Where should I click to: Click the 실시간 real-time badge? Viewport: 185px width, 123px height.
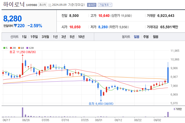(x=92, y=5)
